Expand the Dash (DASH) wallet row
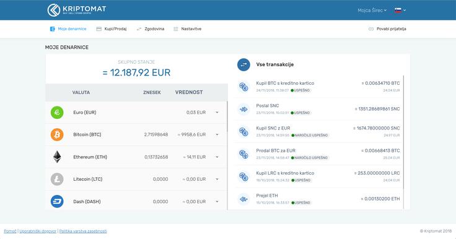The height and width of the screenshot is (239, 456). 217,201
